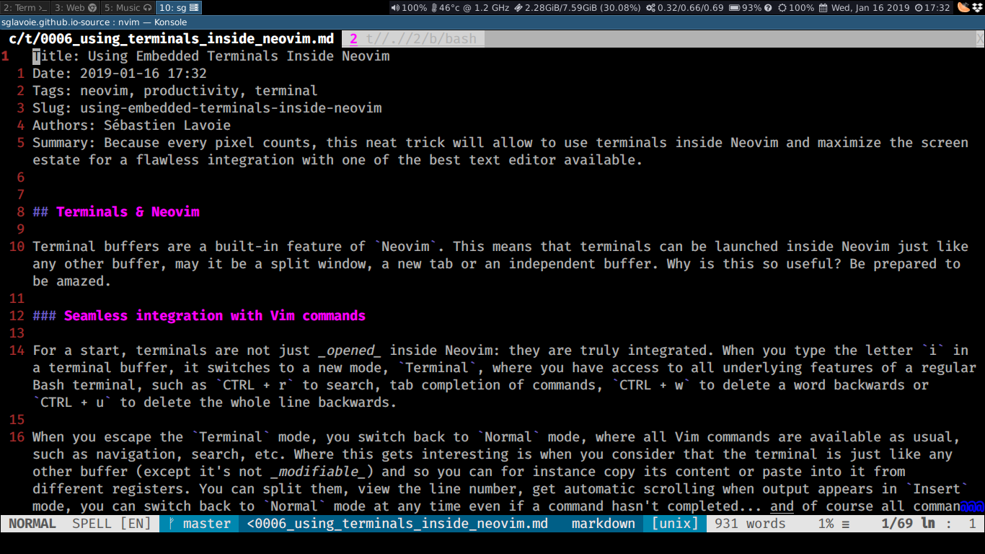Image resolution: width=985 pixels, height=554 pixels.
Task: Switch to workspace 3: Web
Action: 76,8
